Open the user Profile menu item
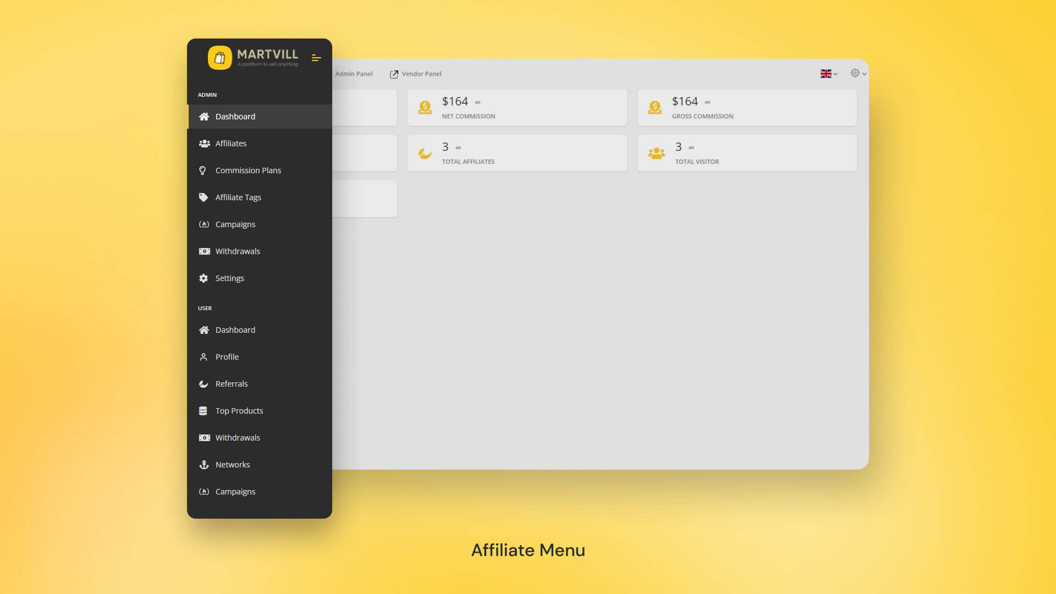 (x=227, y=357)
